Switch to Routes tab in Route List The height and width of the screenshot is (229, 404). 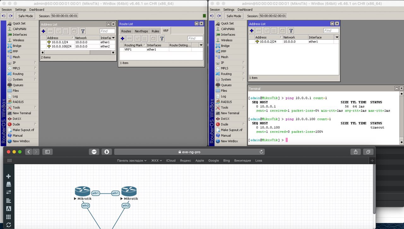[x=126, y=31]
